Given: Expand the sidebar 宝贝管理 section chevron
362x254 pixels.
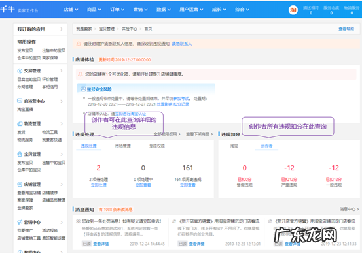Looking at the screenshot, I should [62, 154].
